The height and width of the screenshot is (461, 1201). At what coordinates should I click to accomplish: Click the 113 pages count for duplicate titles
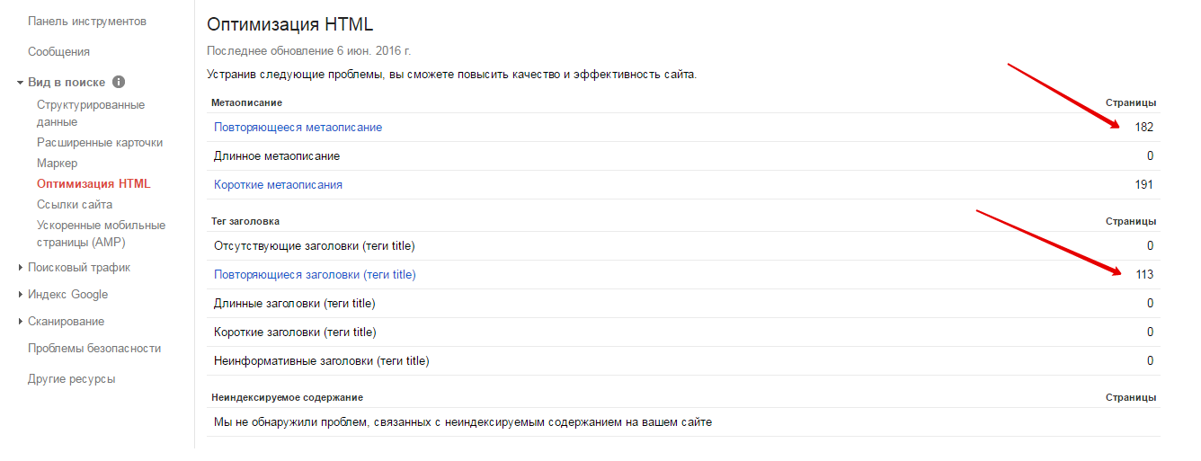[x=1144, y=275]
